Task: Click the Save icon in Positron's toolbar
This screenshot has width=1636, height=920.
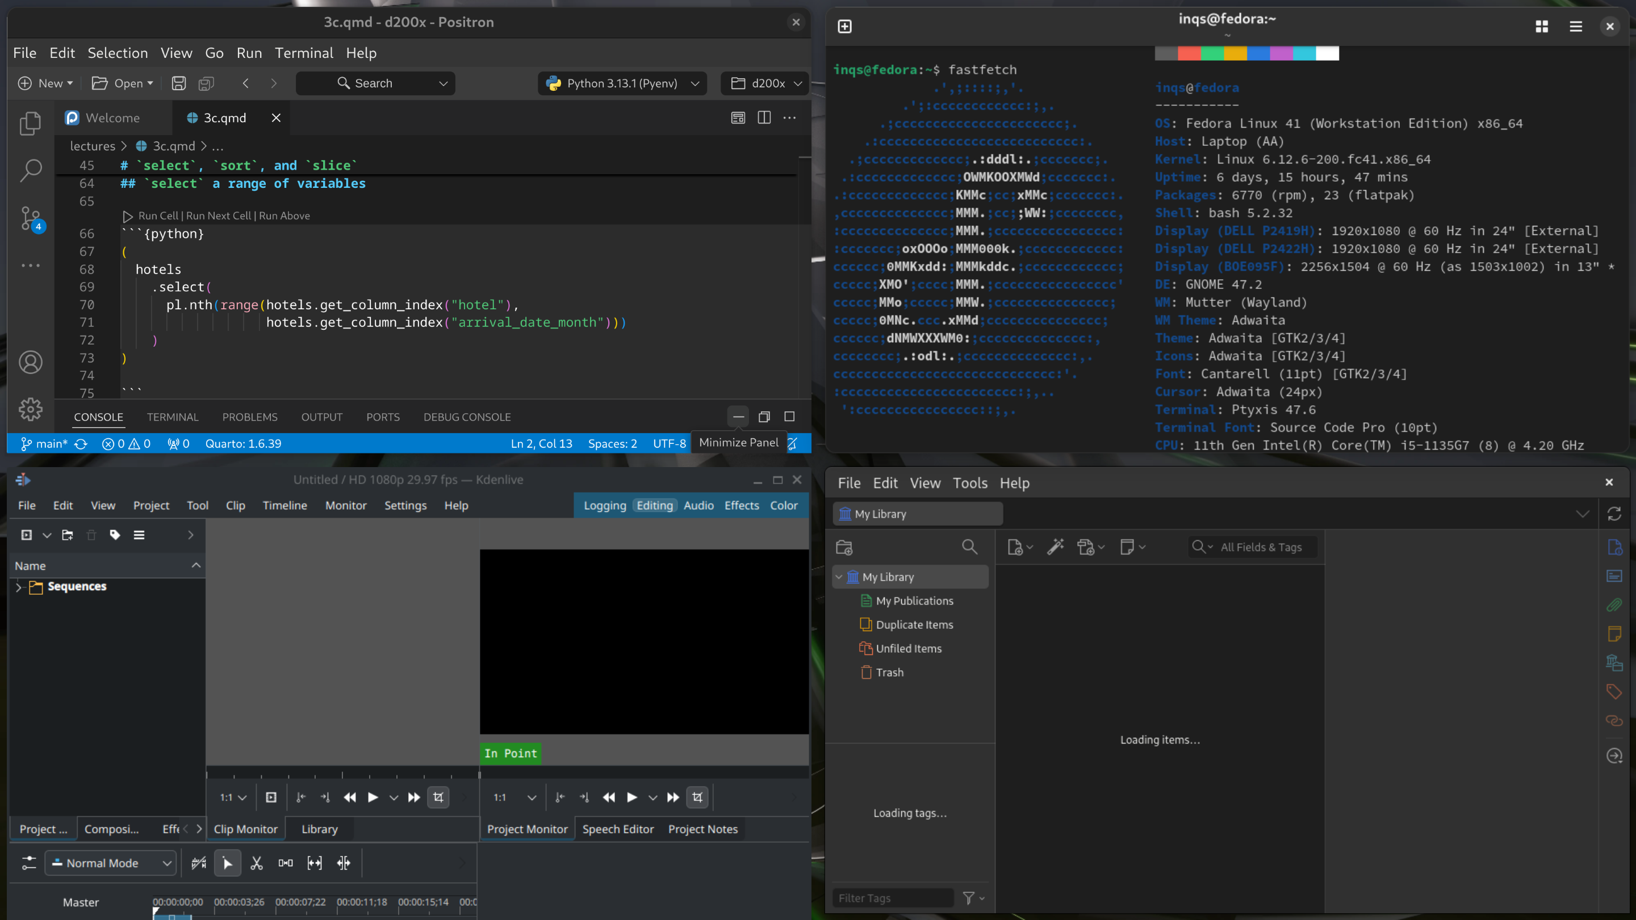Action: tap(179, 83)
